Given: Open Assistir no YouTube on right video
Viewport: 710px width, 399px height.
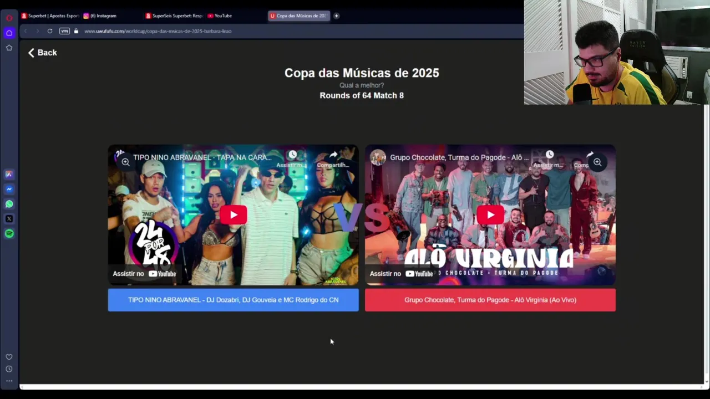Looking at the screenshot, I should 401,274.
